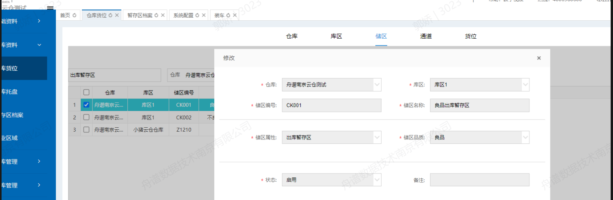Open the 系统配置 page tab
The image size is (613, 200).
[x=183, y=15]
